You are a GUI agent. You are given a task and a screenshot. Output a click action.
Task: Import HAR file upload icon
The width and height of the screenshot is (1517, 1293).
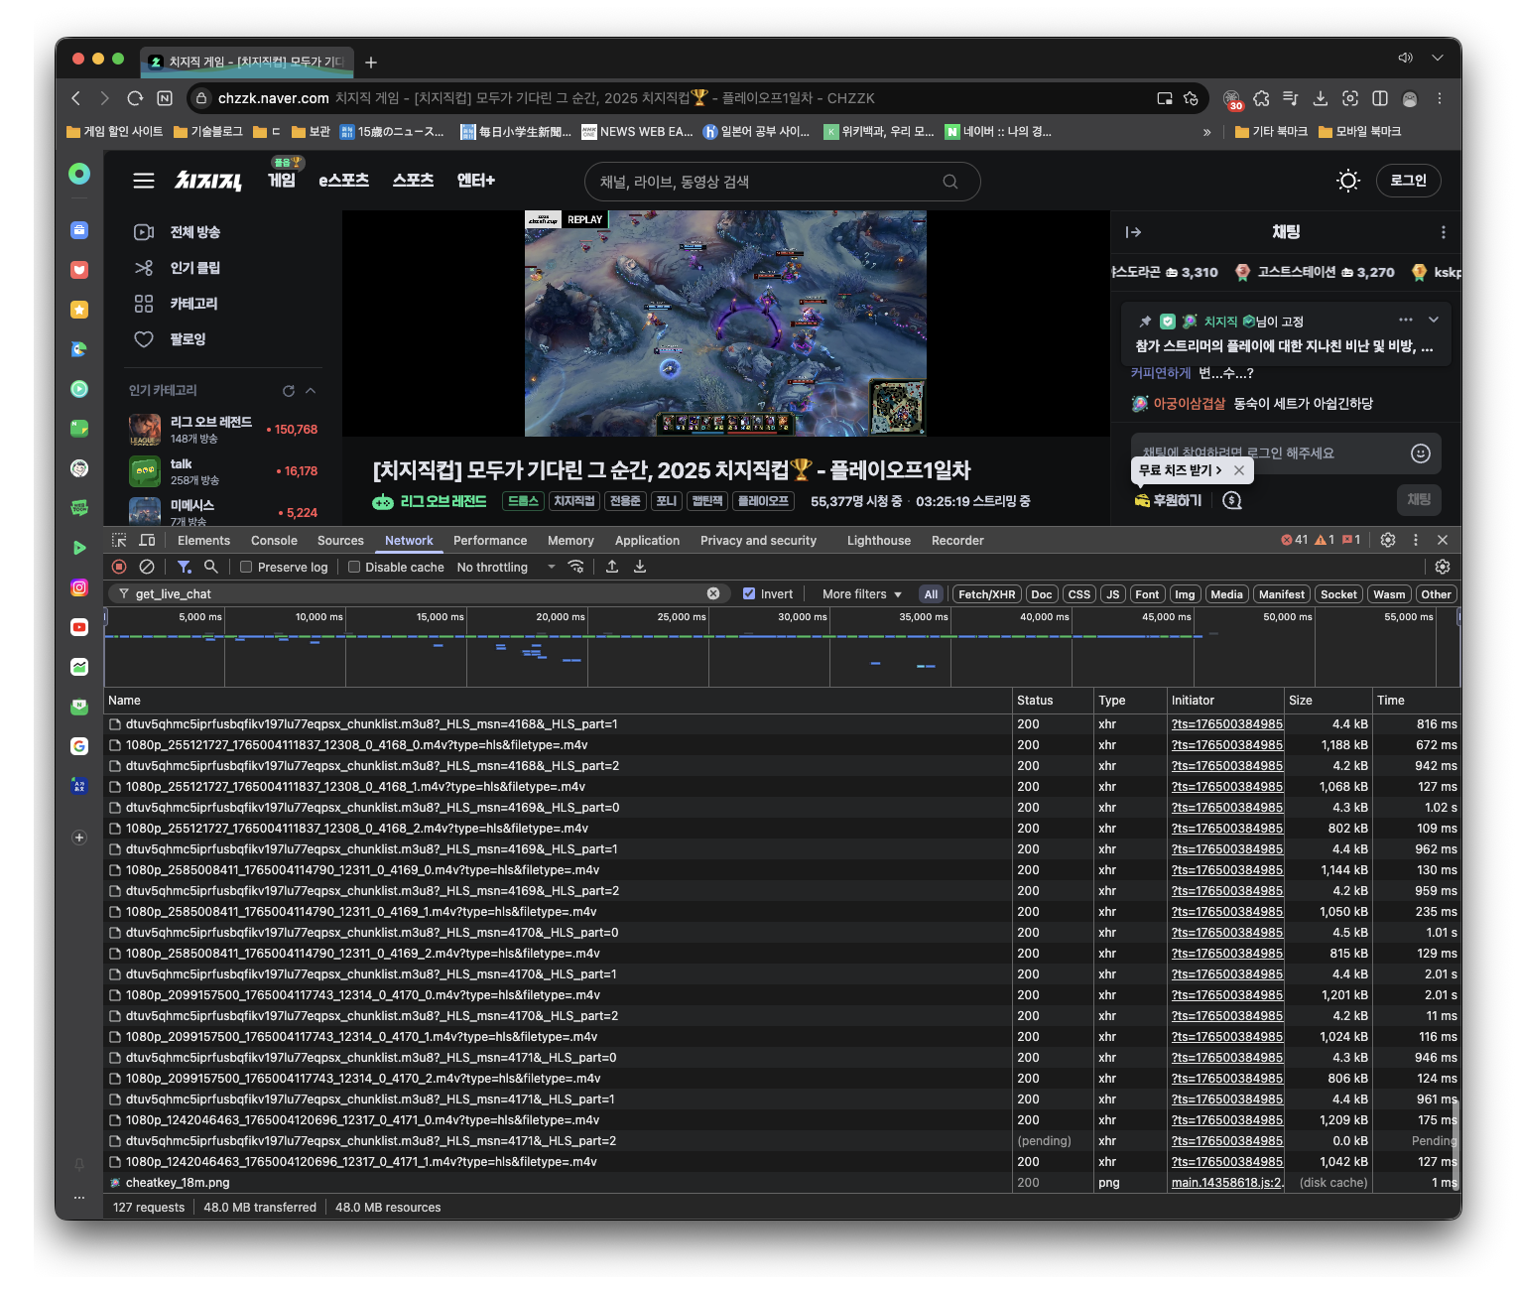(x=612, y=567)
